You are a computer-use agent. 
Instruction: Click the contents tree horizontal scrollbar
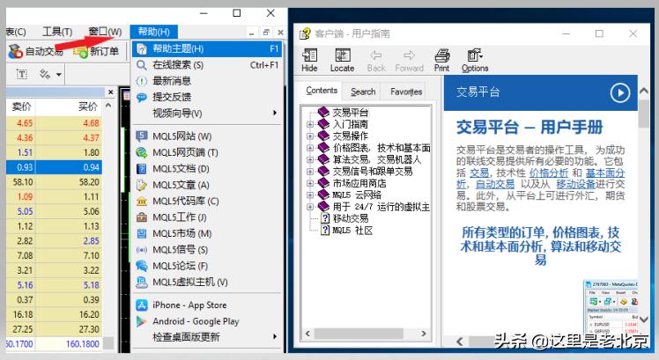tap(359, 334)
